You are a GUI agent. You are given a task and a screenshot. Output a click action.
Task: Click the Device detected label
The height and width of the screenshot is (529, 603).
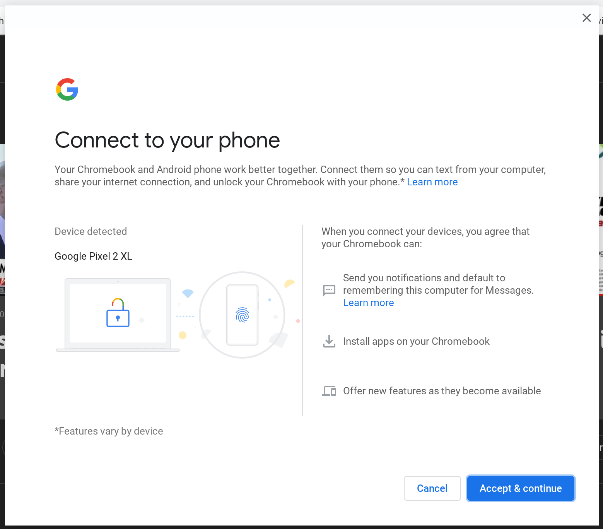point(91,231)
